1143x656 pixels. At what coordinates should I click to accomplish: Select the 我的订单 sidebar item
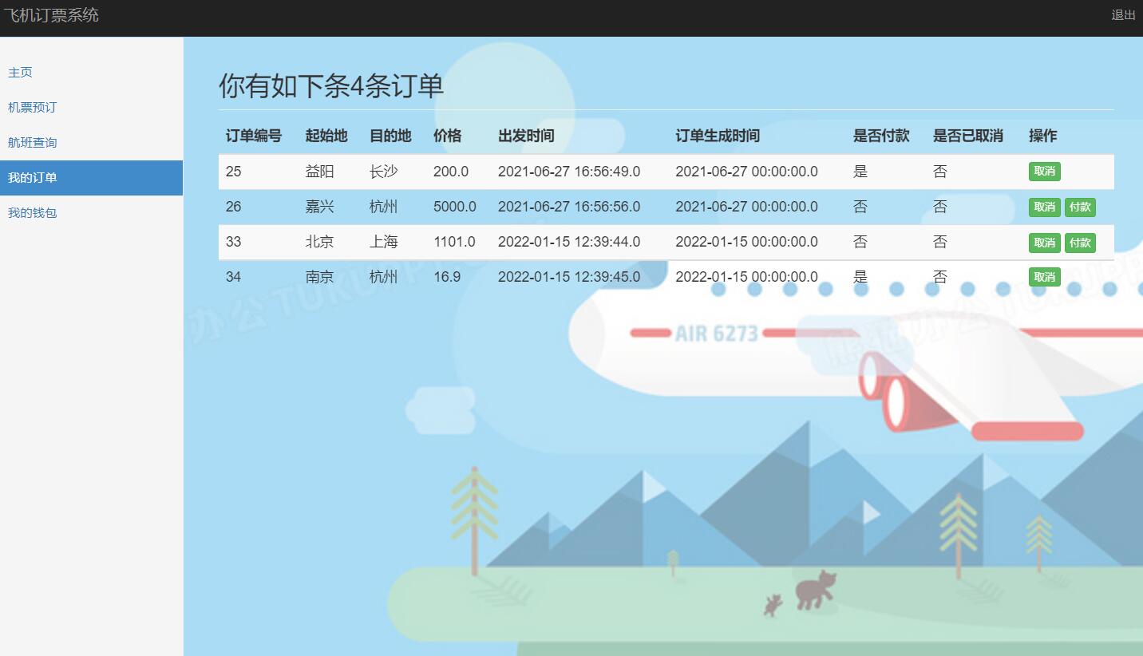click(x=33, y=177)
